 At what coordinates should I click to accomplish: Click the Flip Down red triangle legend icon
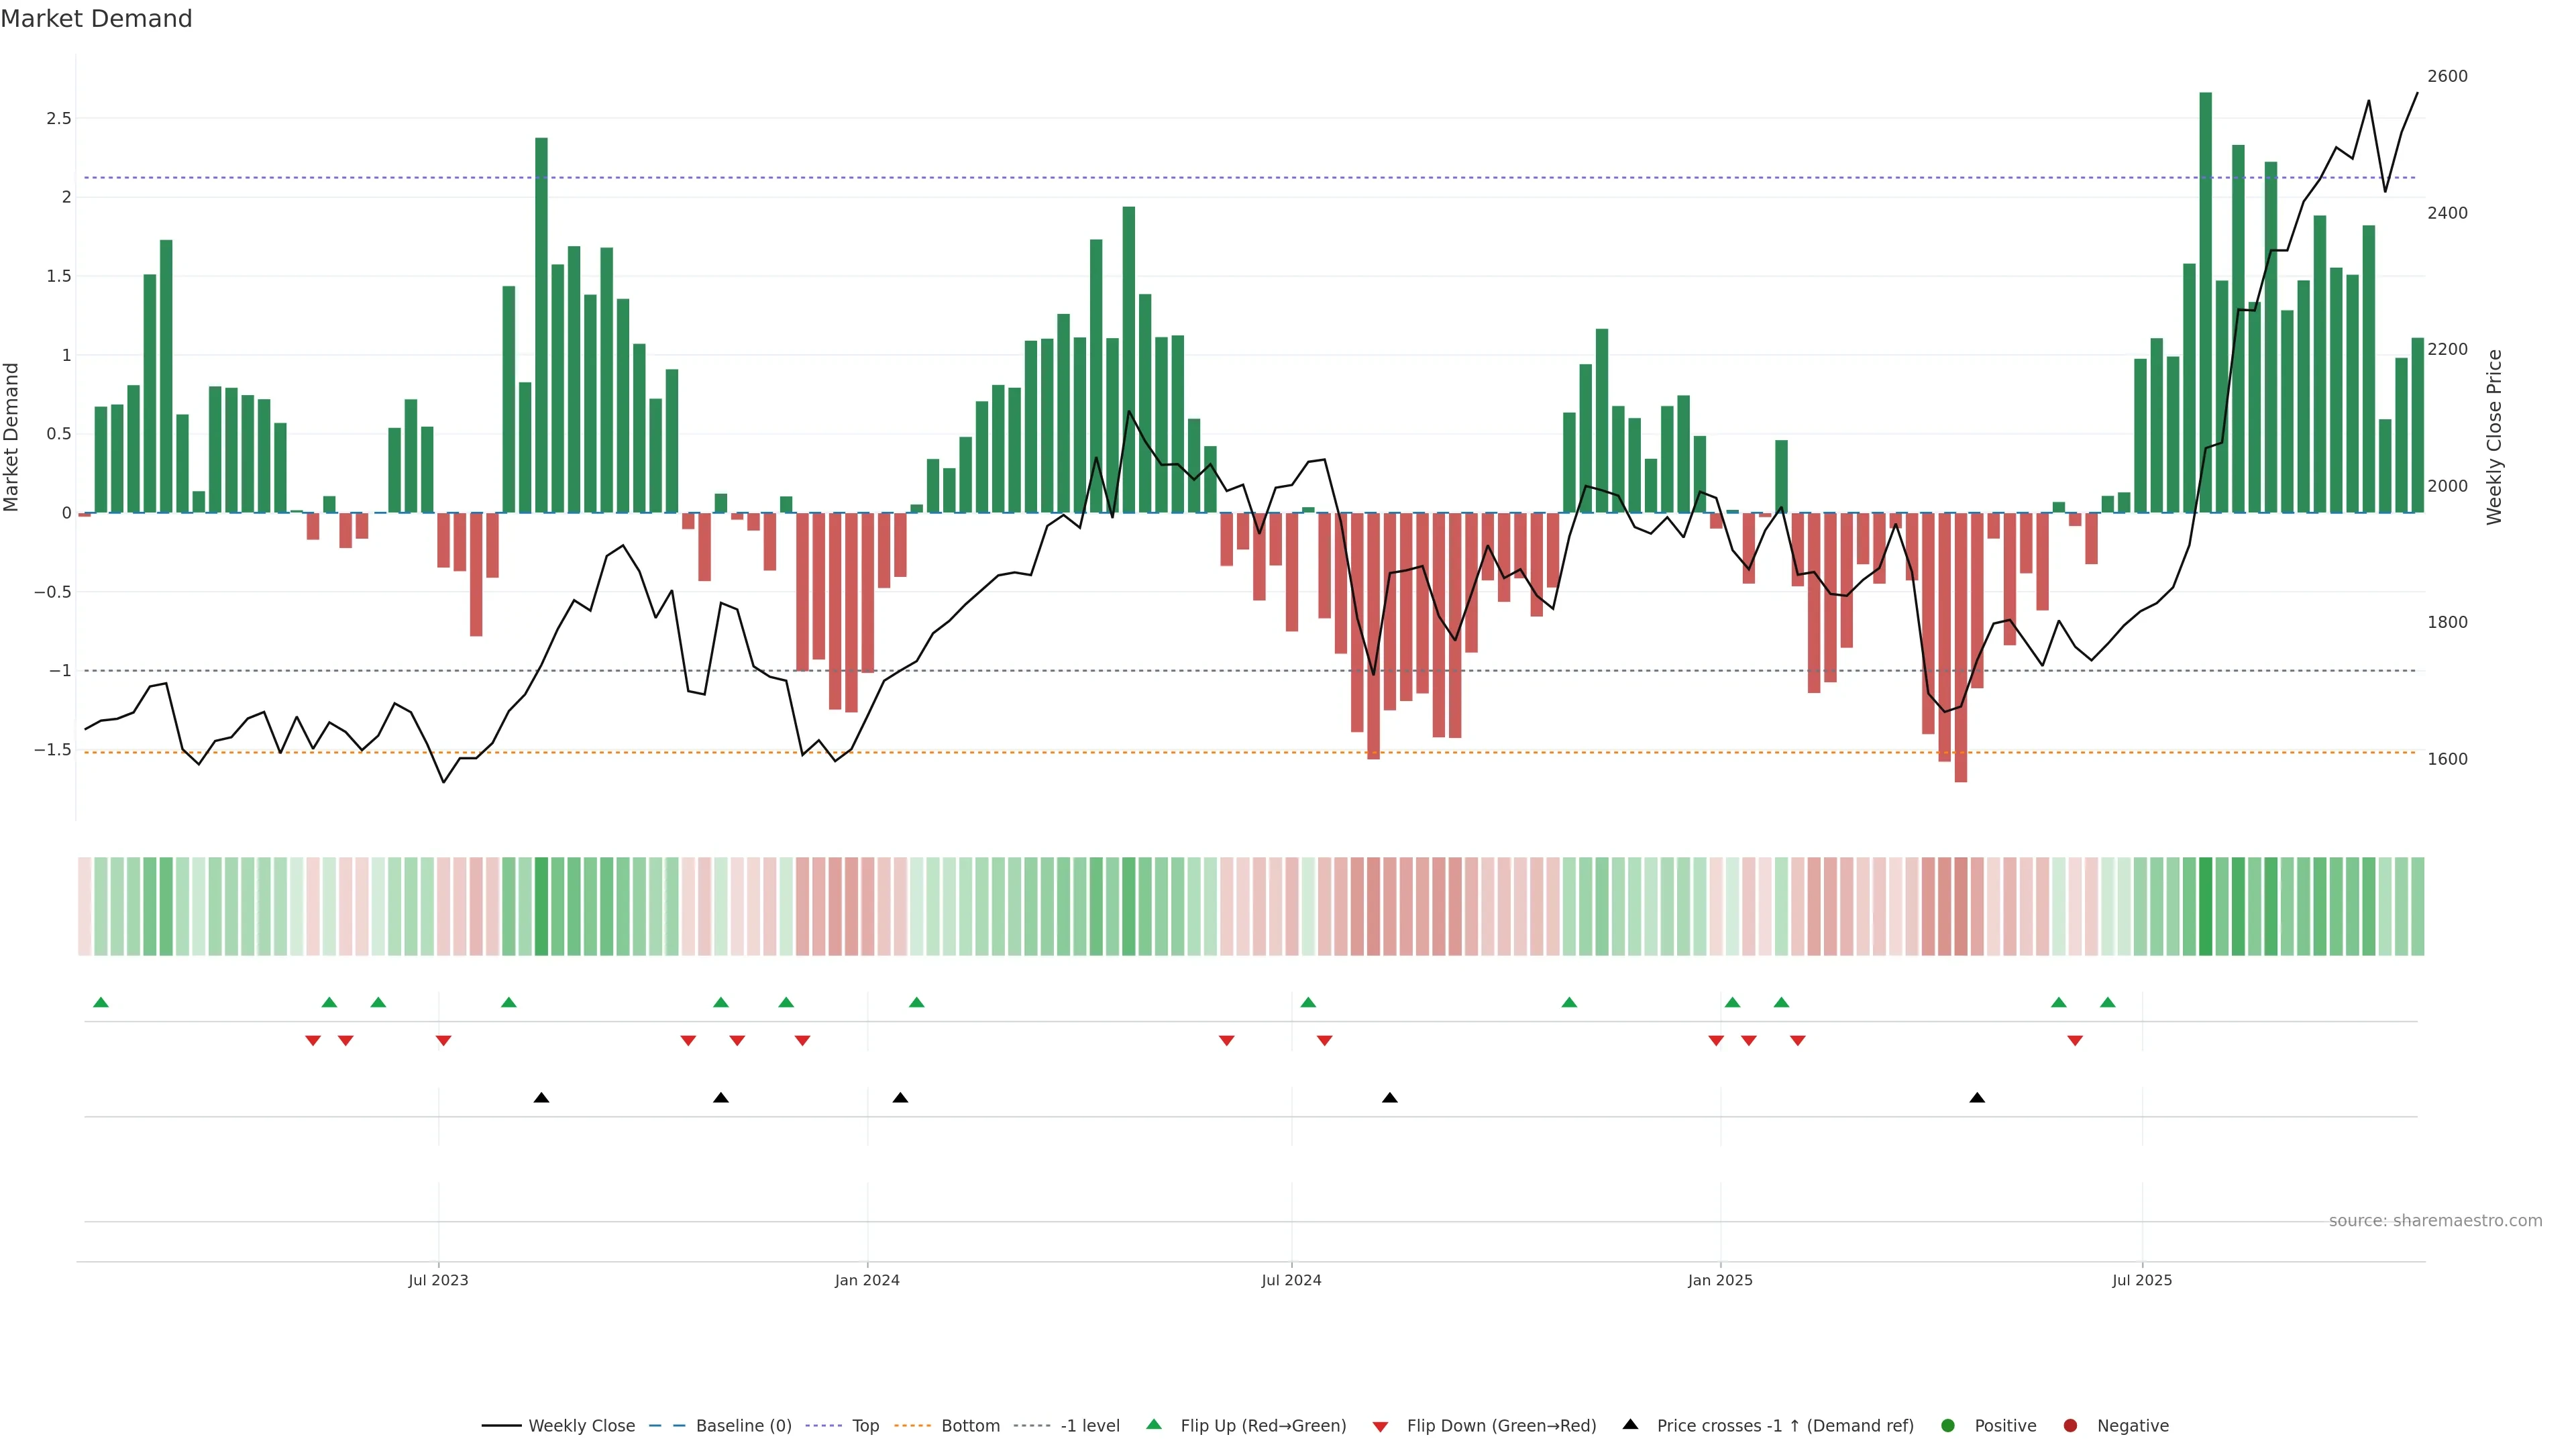1380,1426
